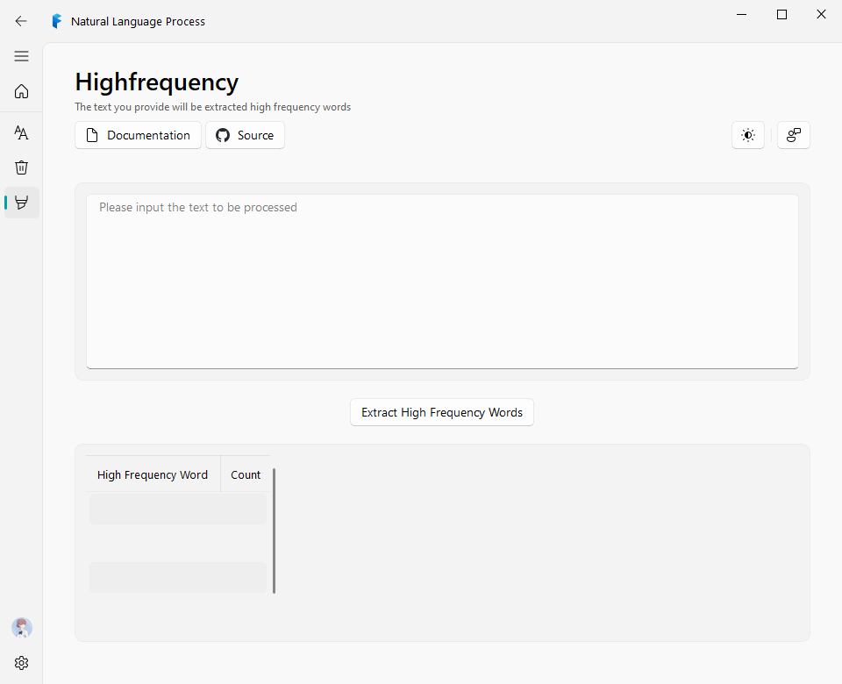Click the High Frequency Word column header
The height and width of the screenshot is (684, 842).
click(x=152, y=474)
